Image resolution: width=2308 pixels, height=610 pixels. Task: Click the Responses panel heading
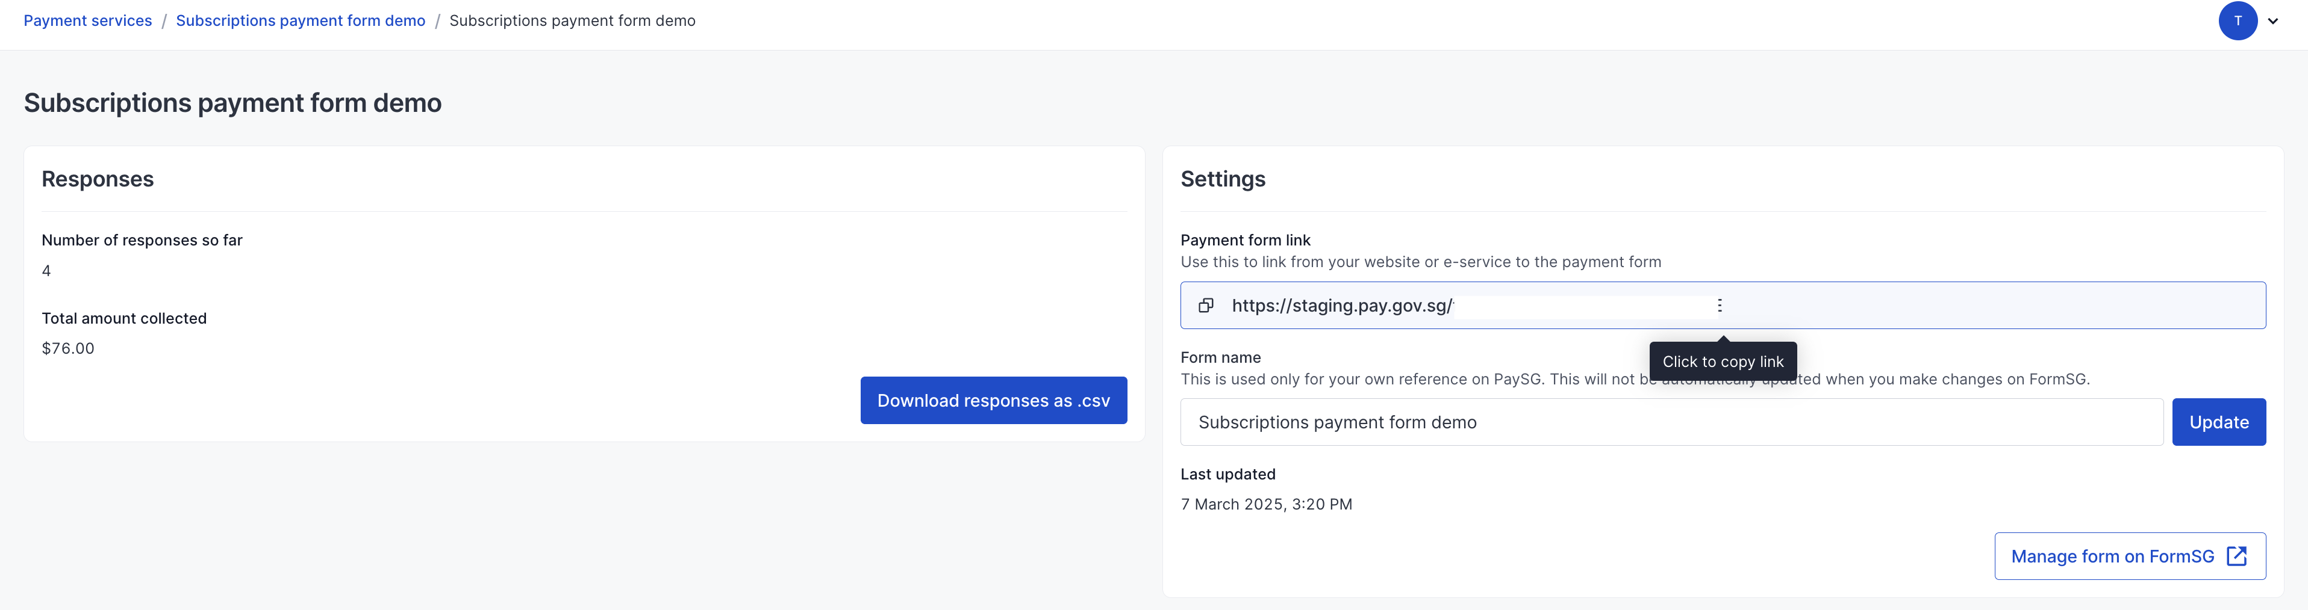click(98, 179)
